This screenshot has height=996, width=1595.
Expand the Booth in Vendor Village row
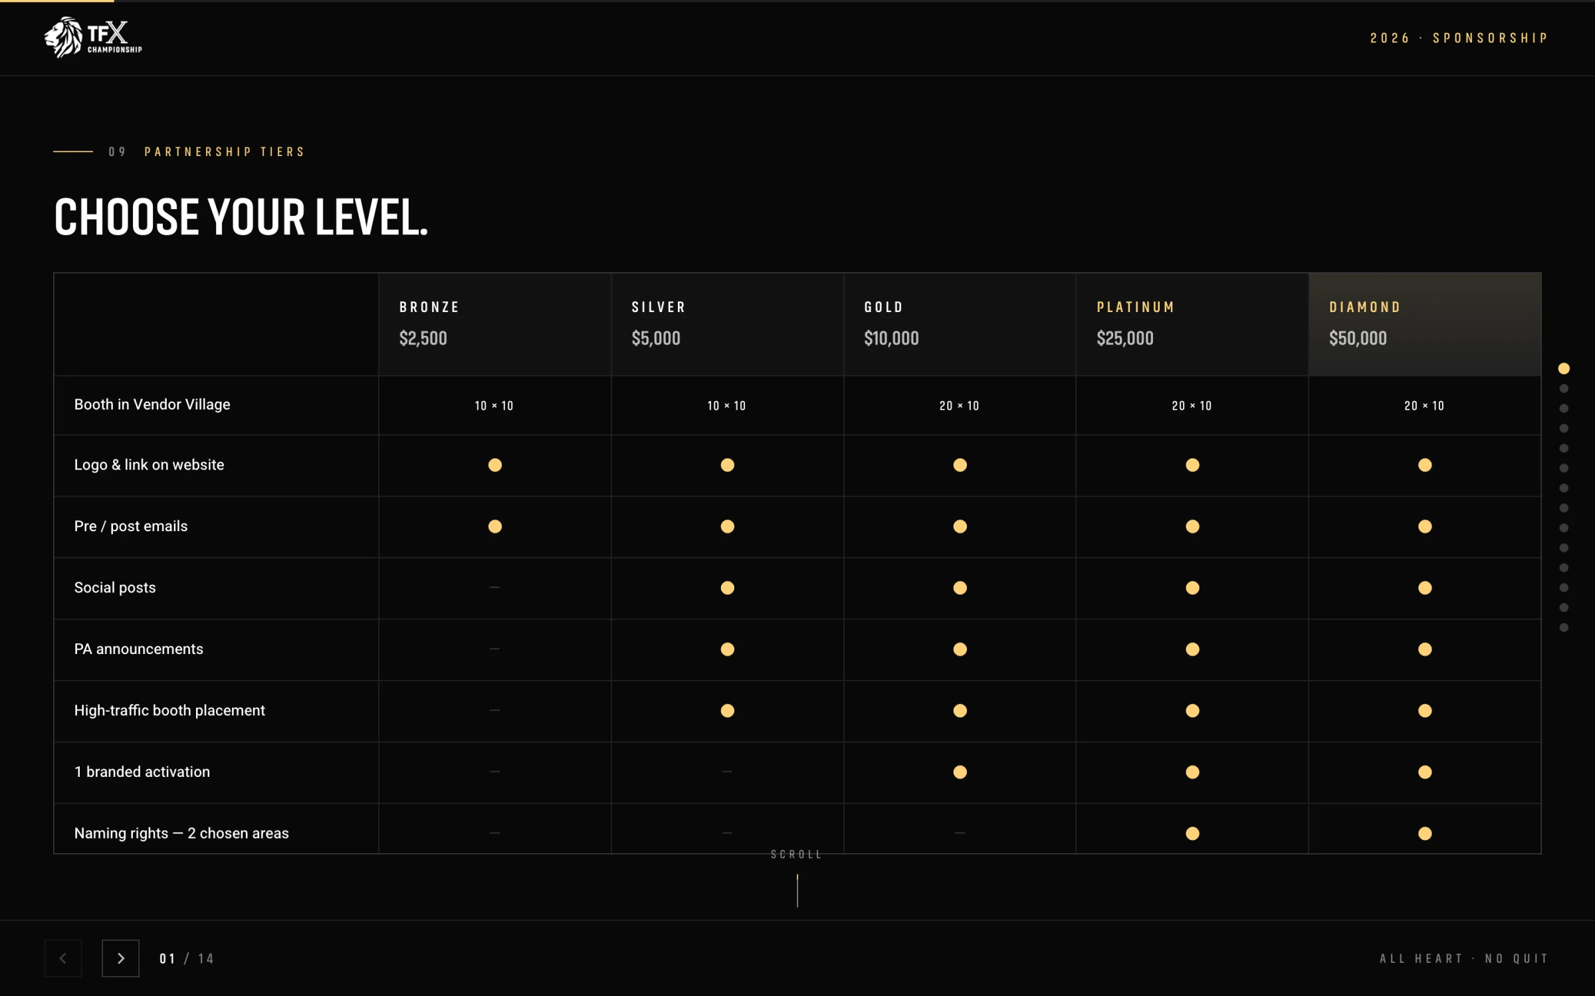152,404
